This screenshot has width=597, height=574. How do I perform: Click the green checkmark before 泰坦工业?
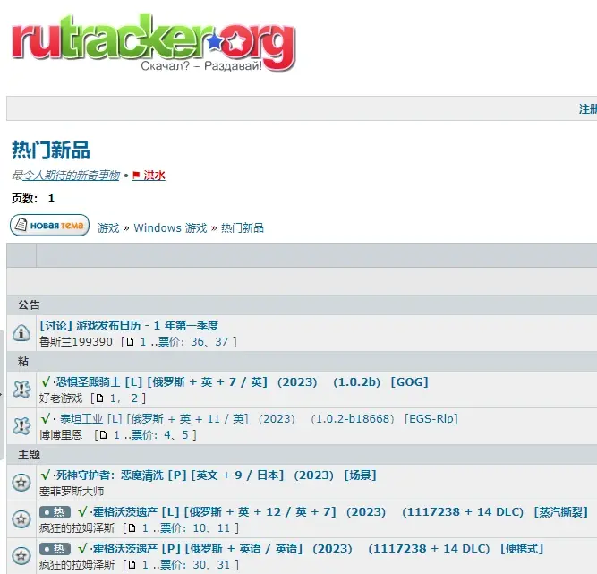[46, 418]
